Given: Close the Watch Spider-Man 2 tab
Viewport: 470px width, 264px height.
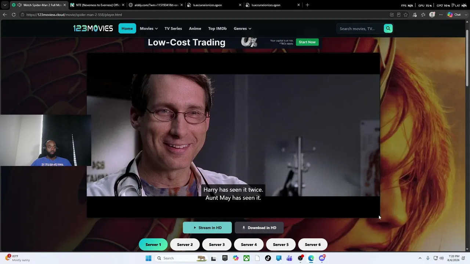Looking at the screenshot, I should tap(64, 5).
